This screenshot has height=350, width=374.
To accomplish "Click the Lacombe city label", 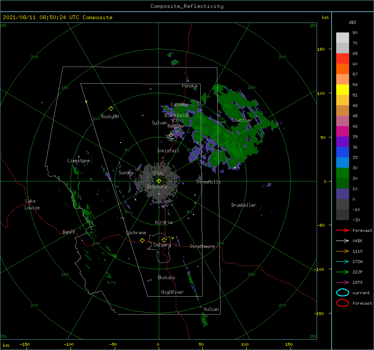I will 180,104.
